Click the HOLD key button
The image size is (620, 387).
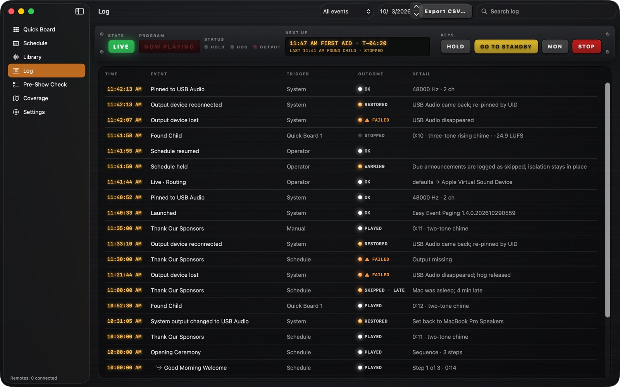pos(455,46)
